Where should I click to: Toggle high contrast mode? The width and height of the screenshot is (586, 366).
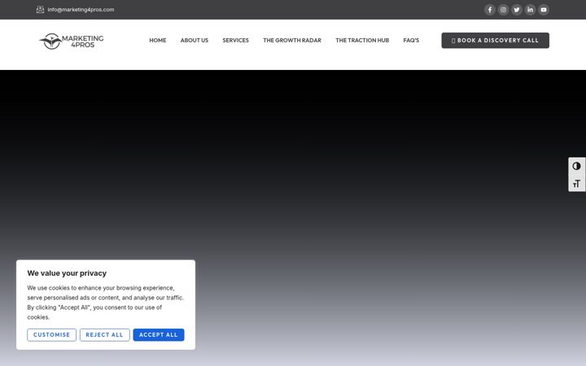(x=577, y=166)
